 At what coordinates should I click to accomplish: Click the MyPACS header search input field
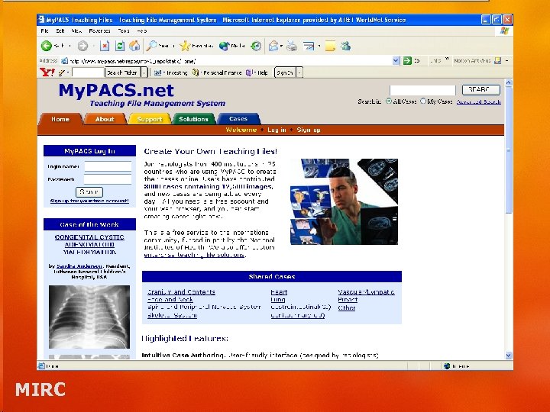click(422, 90)
